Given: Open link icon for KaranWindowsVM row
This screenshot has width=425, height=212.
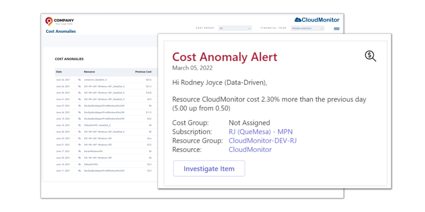Looking at the screenshot, I should (79, 151).
